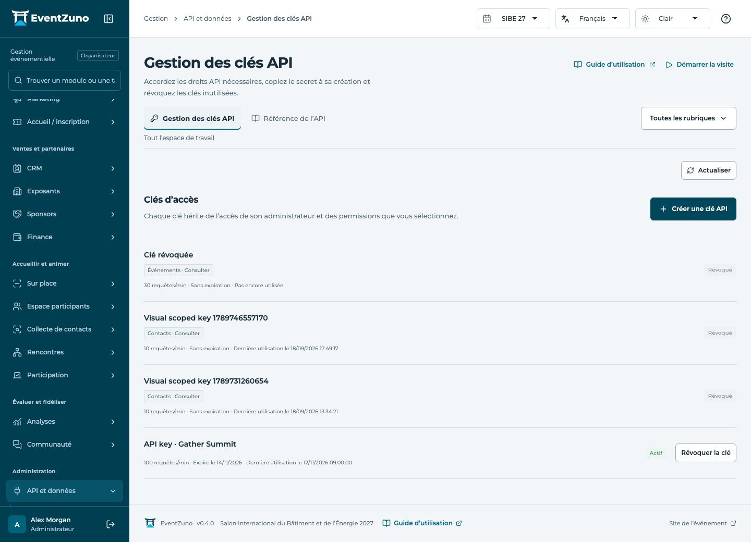Click the Participation icon
The image size is (751, 542).
[17, 375]
